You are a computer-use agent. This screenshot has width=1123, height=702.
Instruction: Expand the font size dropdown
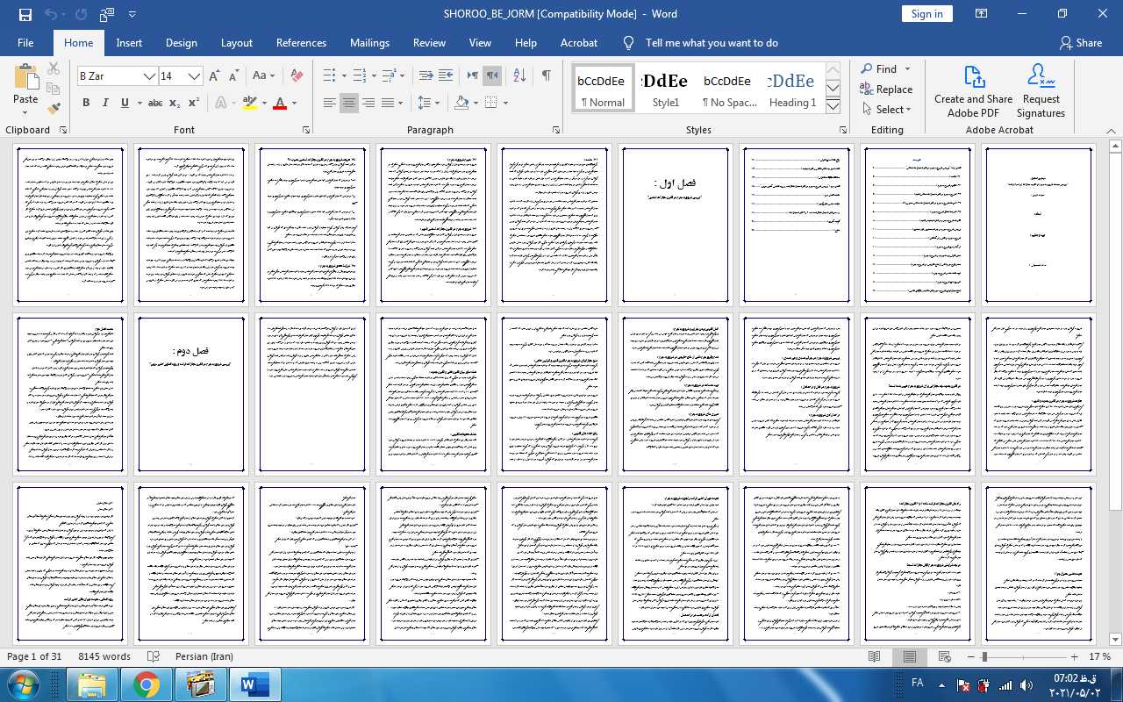(195, 76)
